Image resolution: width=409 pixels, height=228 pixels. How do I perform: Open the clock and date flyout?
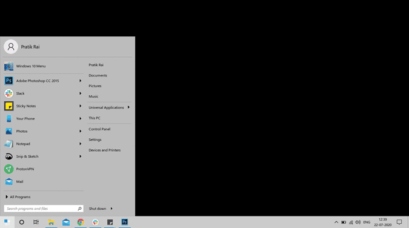383,223
